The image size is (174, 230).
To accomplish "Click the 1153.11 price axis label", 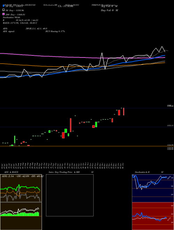I will tap(170, 125).
